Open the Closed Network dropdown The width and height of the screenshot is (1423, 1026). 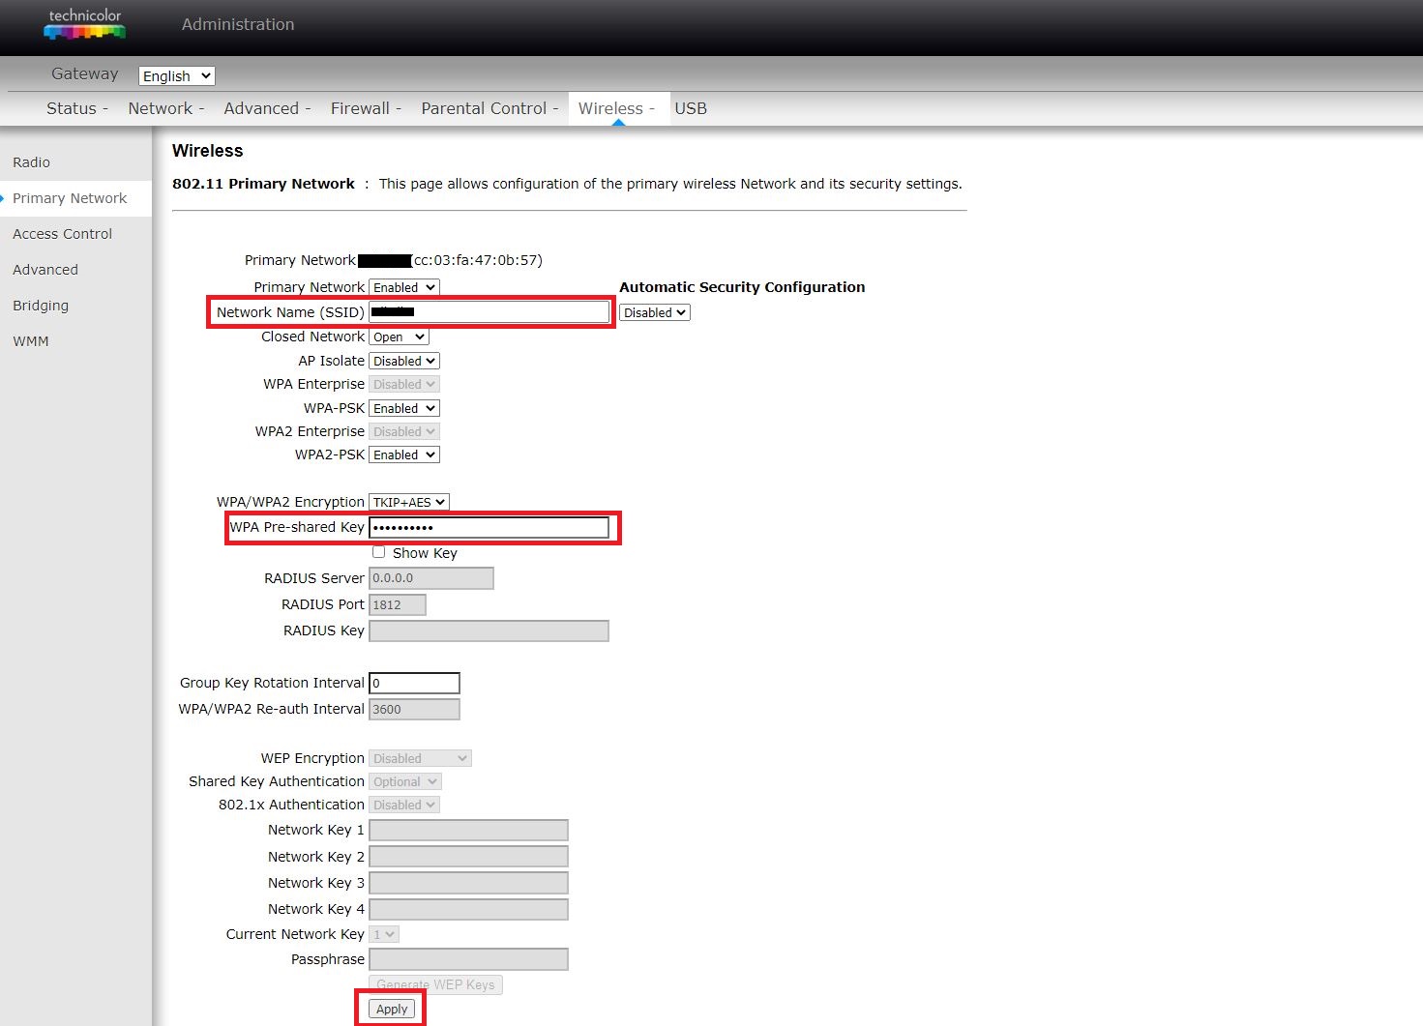click(399, 337)
